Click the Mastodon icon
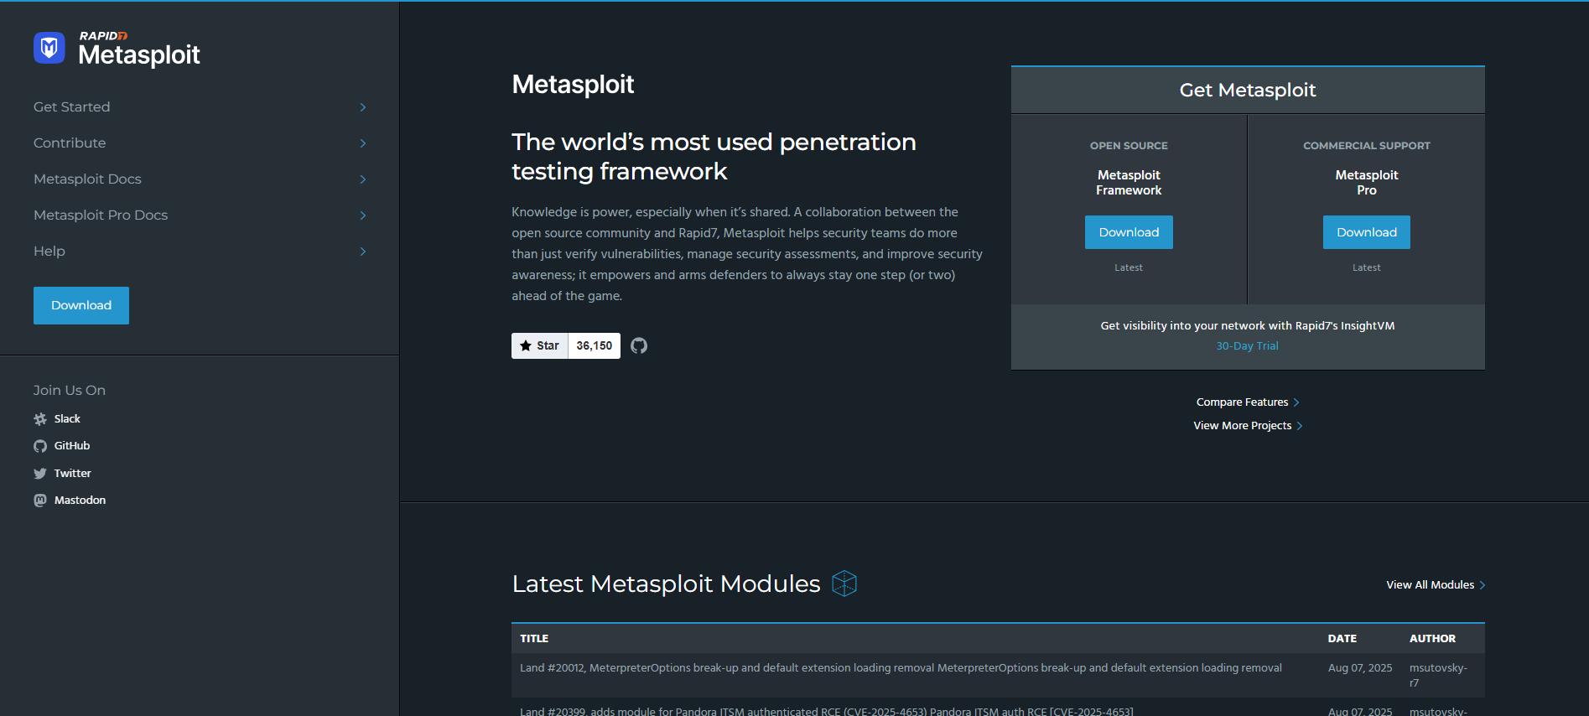 point(40,501)
